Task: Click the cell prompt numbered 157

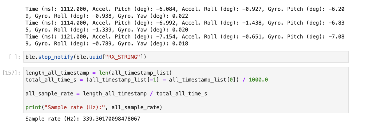Action: 11,73
